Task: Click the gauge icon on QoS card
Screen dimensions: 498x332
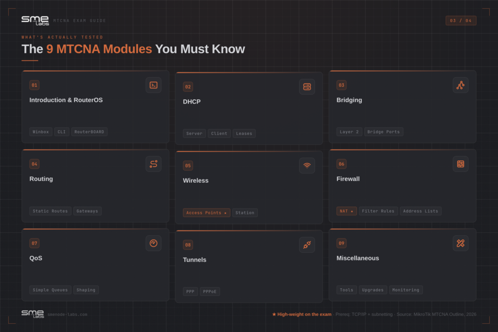Action: coord(153,243)
